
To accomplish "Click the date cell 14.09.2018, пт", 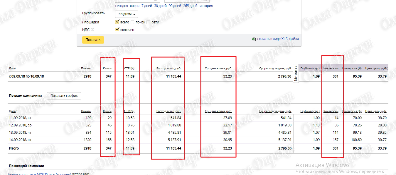I will tap(20, 140).
